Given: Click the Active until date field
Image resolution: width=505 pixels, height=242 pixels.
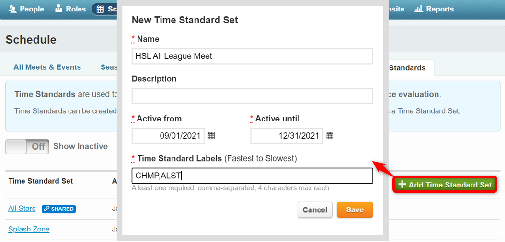Looking at the screenshot, I should (287, 136).
